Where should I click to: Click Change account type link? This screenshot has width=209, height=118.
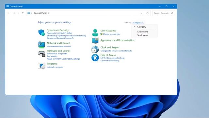(112, 34)
